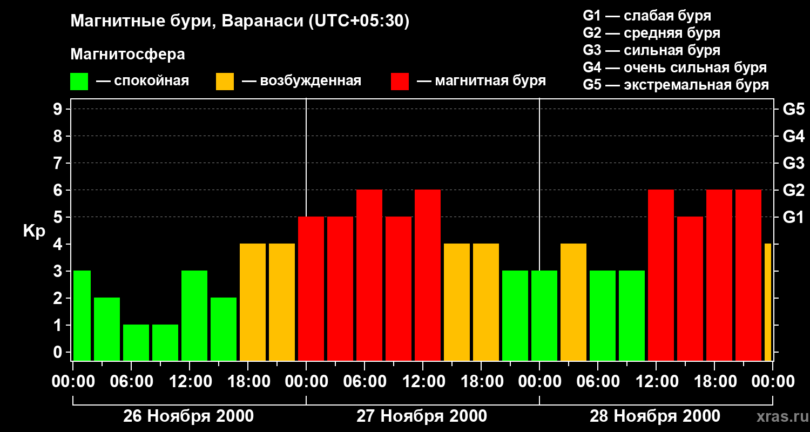
Task: Click the date label "27 Ноября 2000"
Action: click(x=422, y=416)
